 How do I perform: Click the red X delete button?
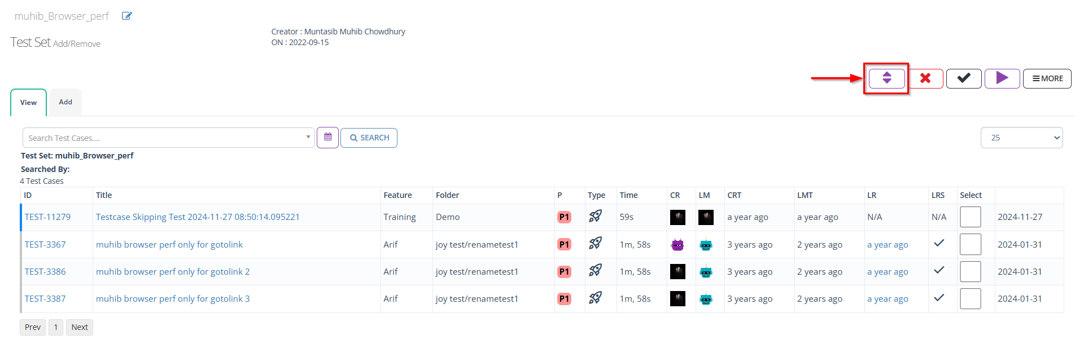925,78
